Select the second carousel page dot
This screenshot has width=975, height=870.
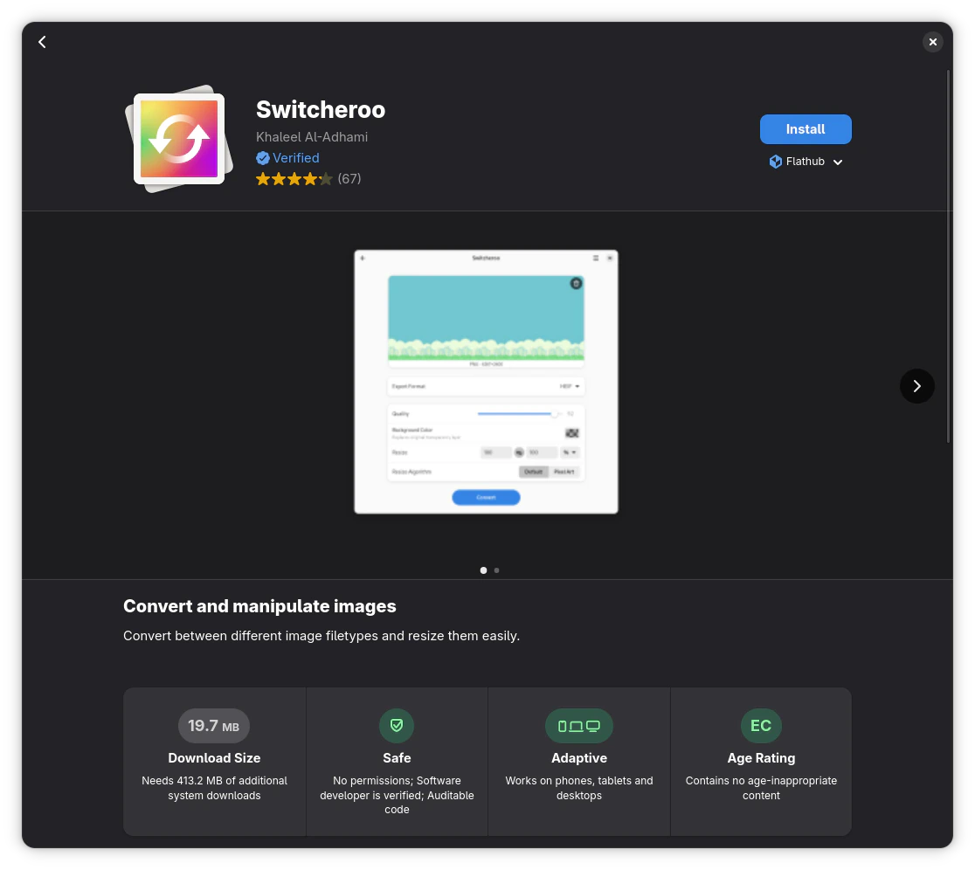coord(496,570)
